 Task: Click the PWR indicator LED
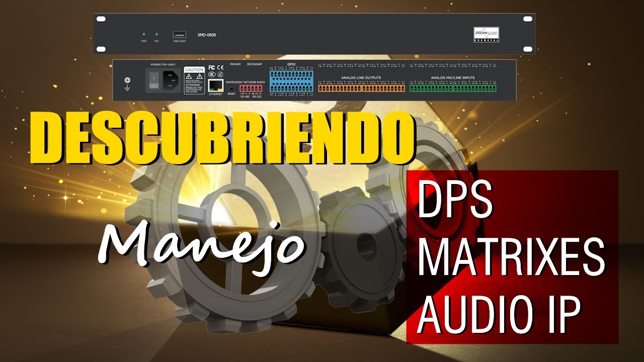pos(143,34)
